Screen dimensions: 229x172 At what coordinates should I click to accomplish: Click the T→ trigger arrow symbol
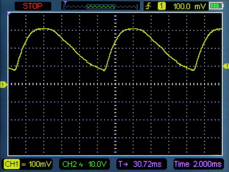pos(123,164)
